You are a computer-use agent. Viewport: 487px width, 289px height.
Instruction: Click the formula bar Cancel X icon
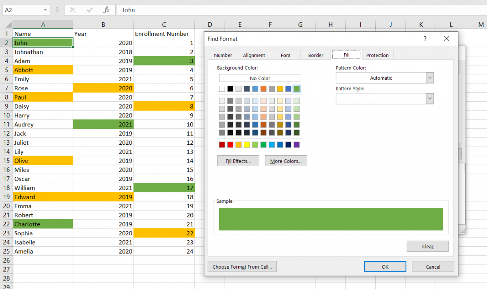click(x=73, y=10)
